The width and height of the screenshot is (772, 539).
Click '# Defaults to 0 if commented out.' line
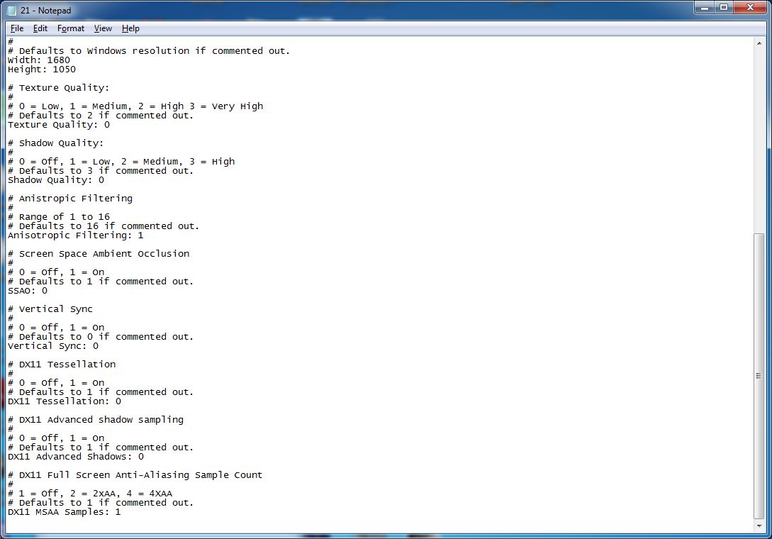[x=101, y=336]
